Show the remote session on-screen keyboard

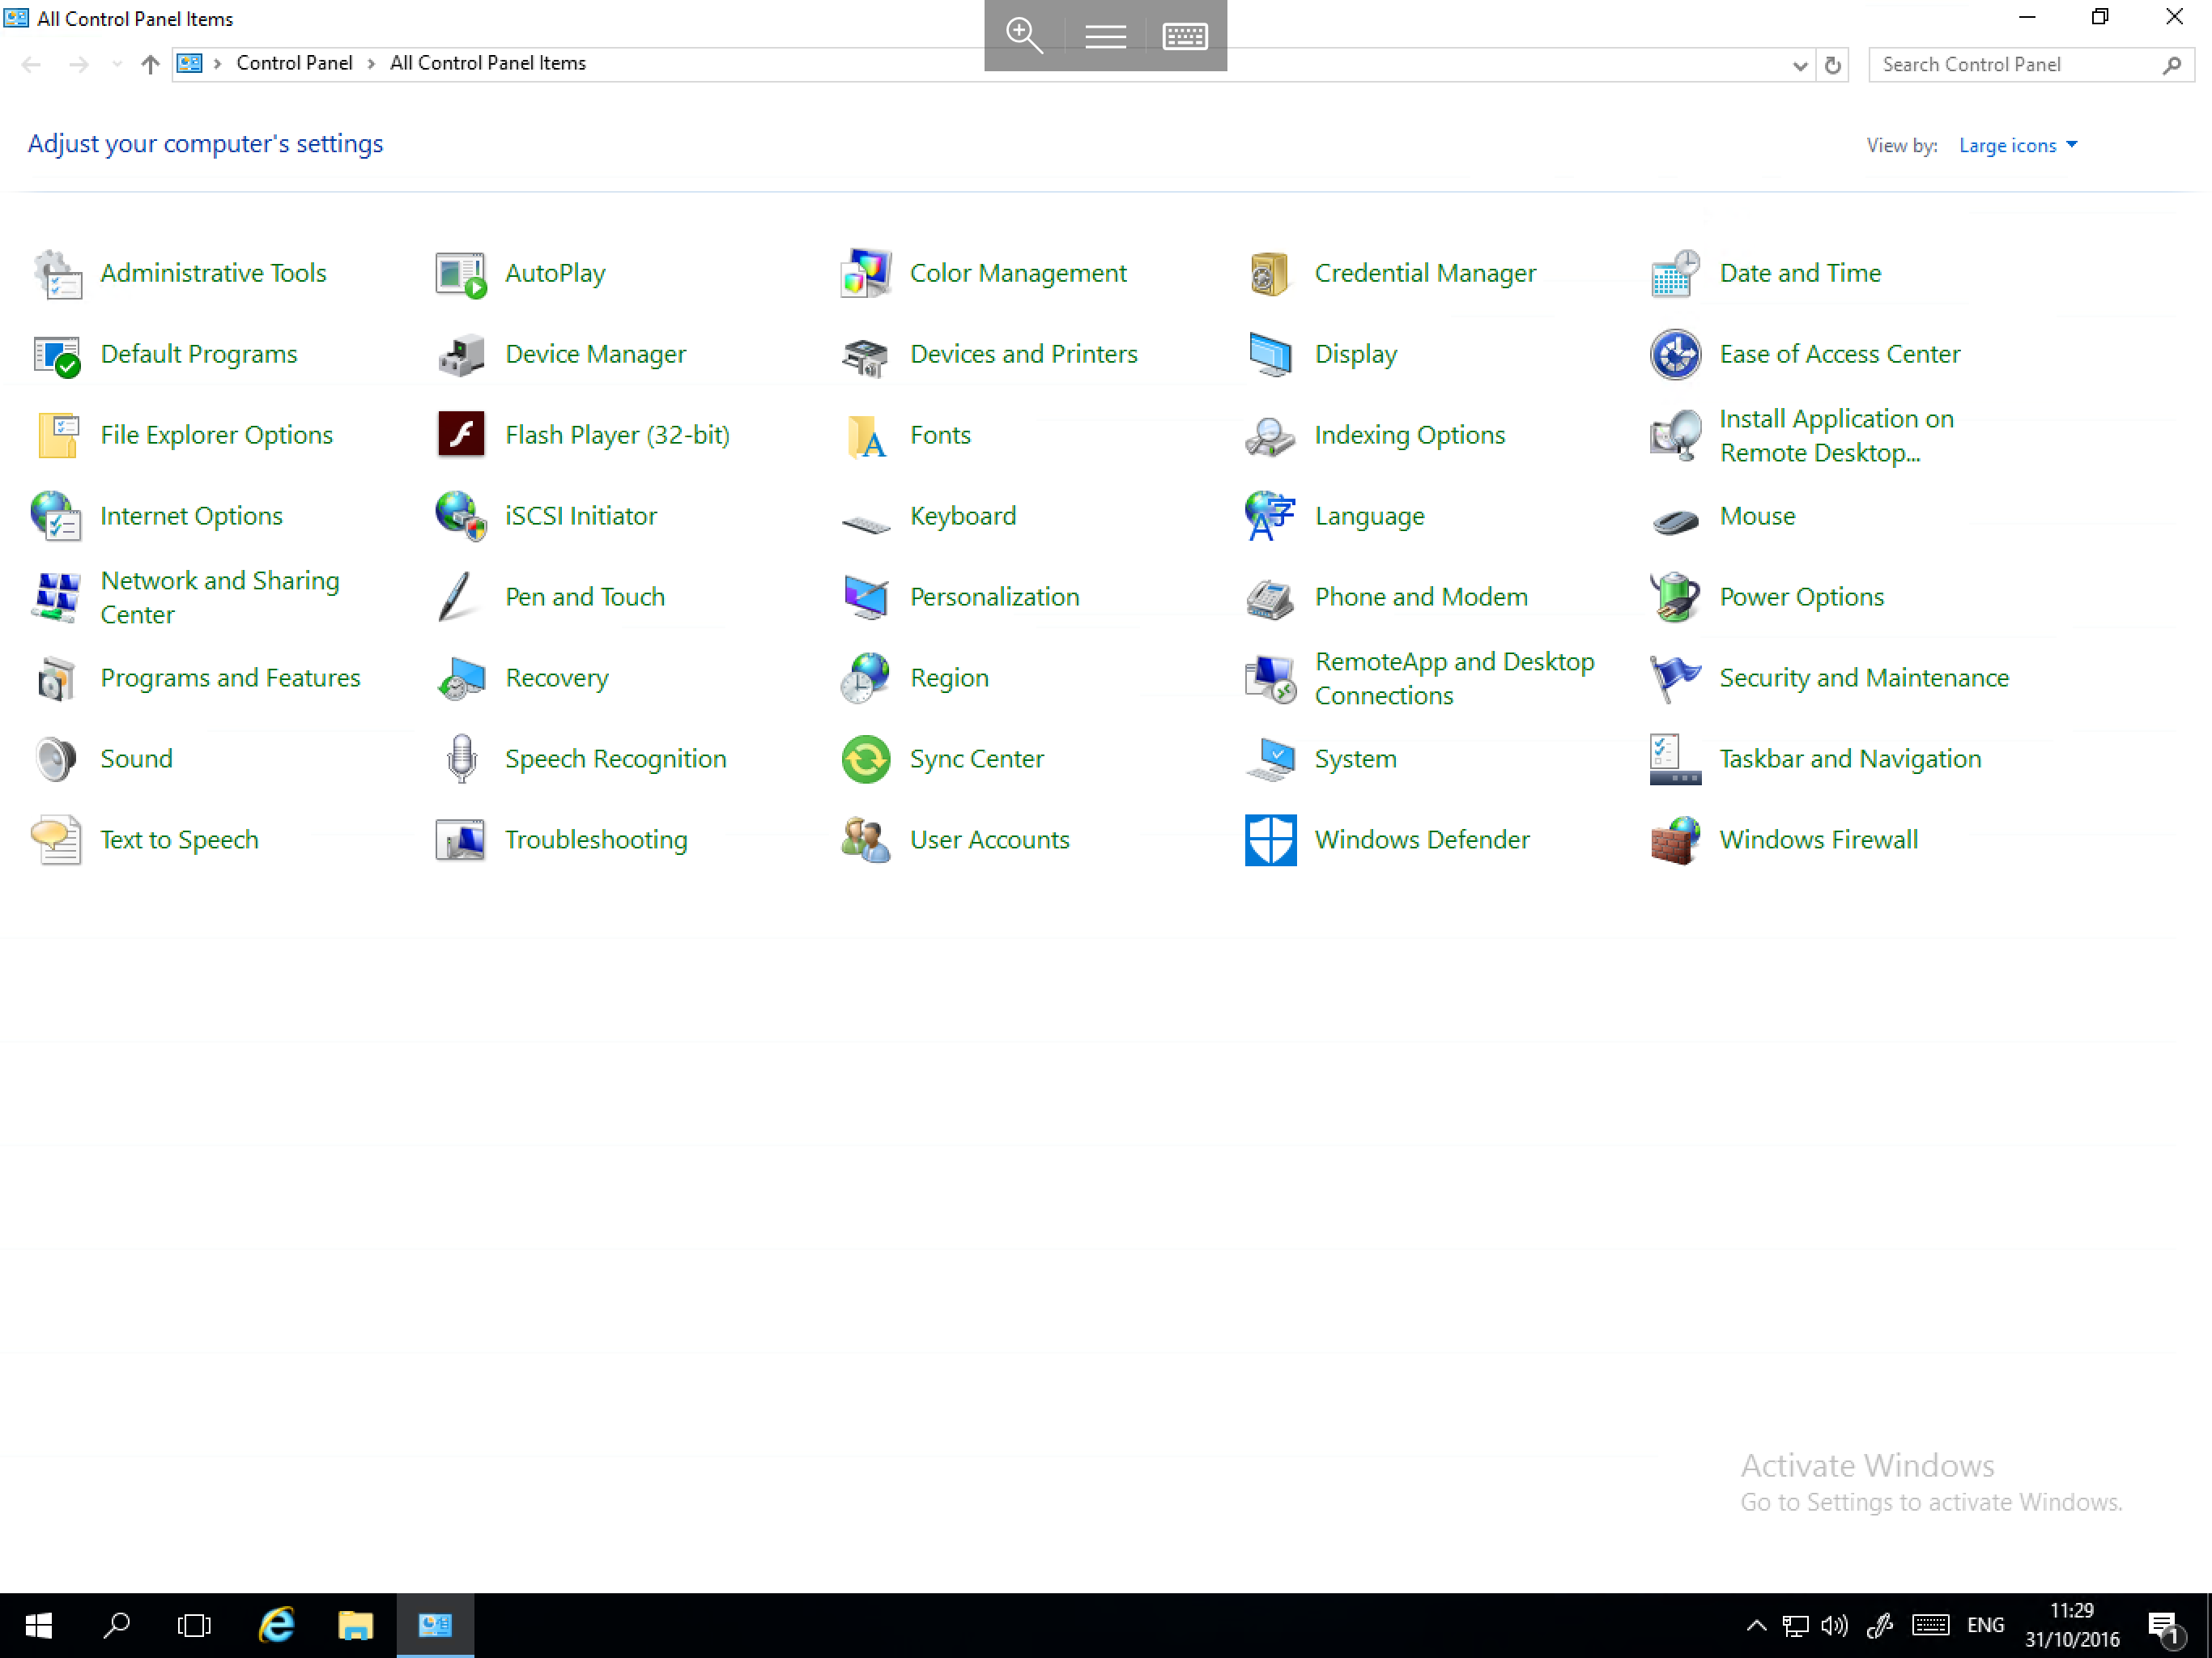(x=1185, y=37)
